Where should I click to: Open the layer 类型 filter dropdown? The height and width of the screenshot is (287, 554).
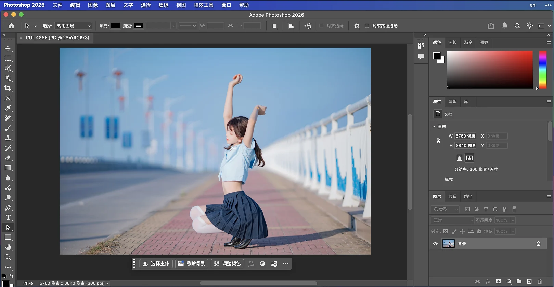[x=446, y=209]
